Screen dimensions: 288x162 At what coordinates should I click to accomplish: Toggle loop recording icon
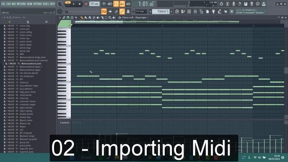click(x=128, y=4)
